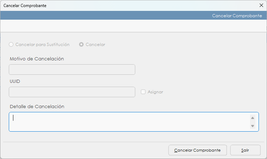Click the scrollbar track in the Detalle box
Viewport: 267px width, 159px height.
pyautogui.click(x=252, y=122)
